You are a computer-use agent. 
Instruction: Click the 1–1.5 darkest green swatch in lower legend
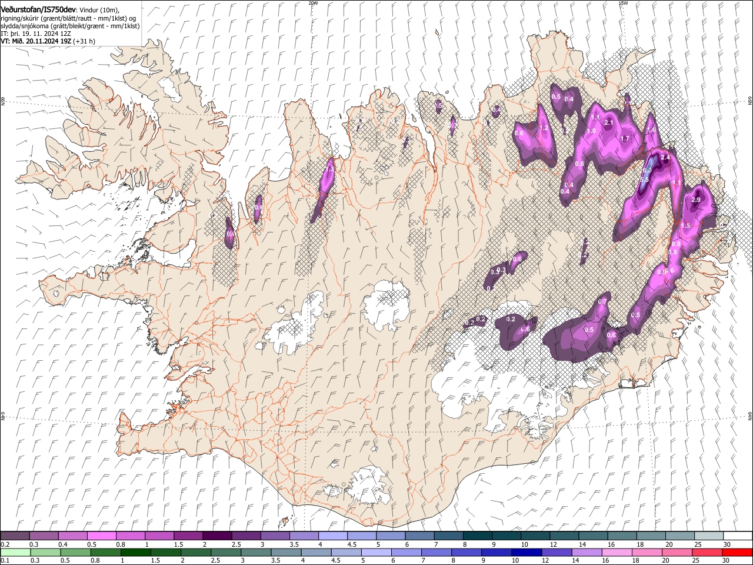click(135, 552)
